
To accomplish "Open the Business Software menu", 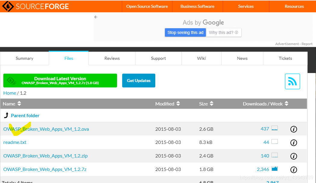I will 197,6.
